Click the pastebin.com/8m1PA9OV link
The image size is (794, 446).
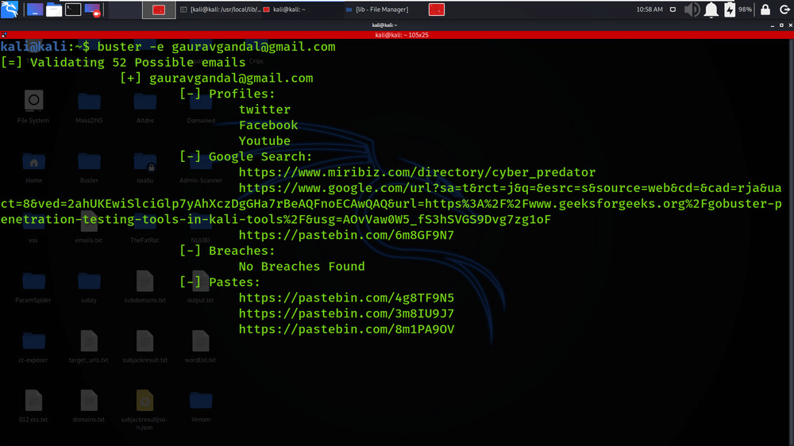(x=346, y=329)
